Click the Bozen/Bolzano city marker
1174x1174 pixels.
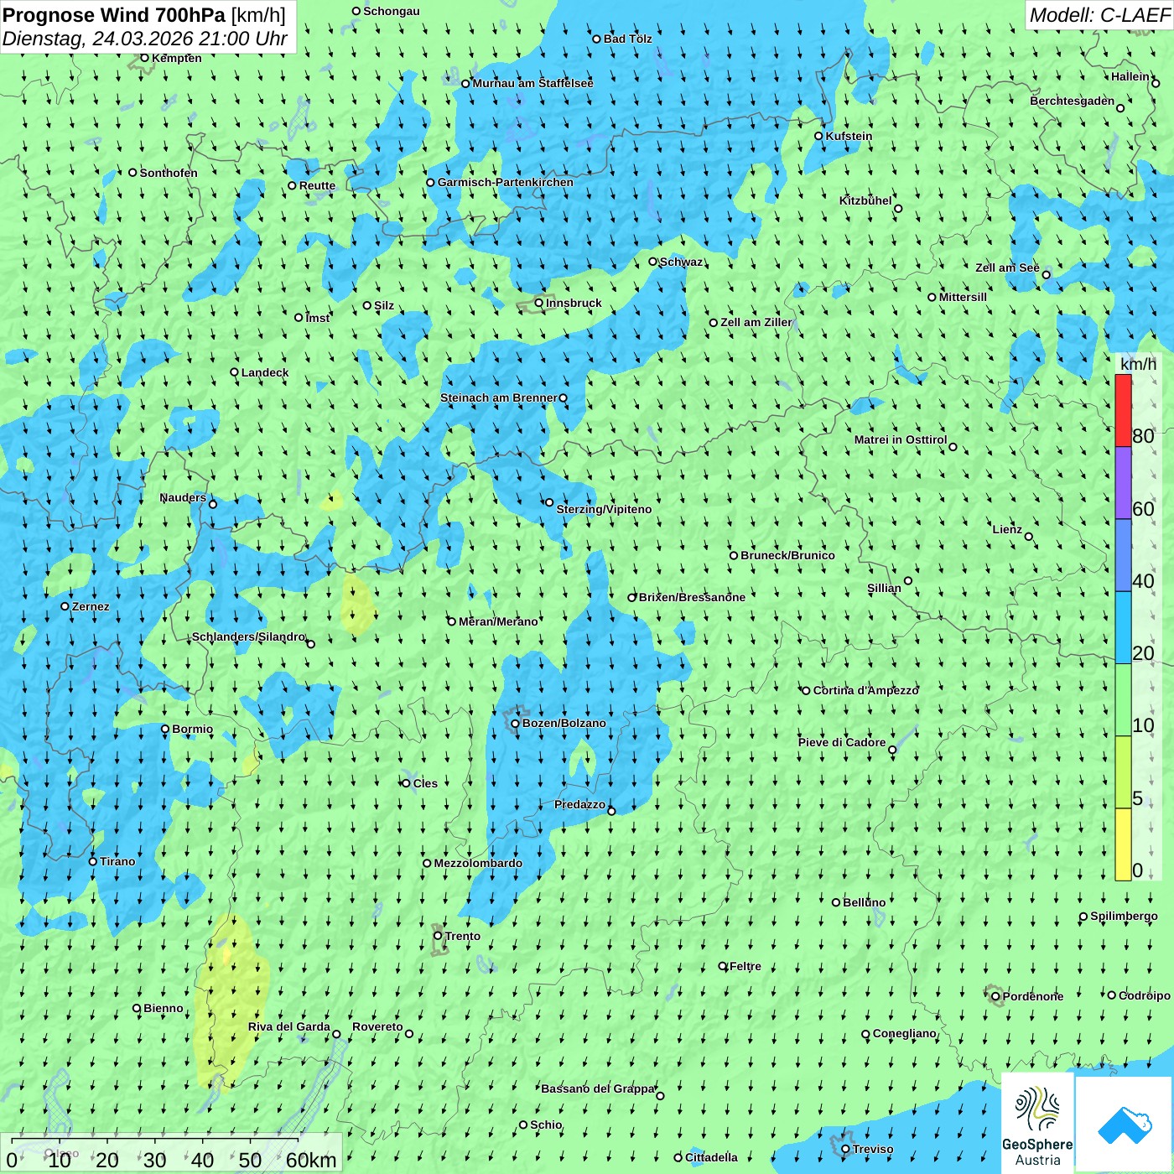(516, 724)
